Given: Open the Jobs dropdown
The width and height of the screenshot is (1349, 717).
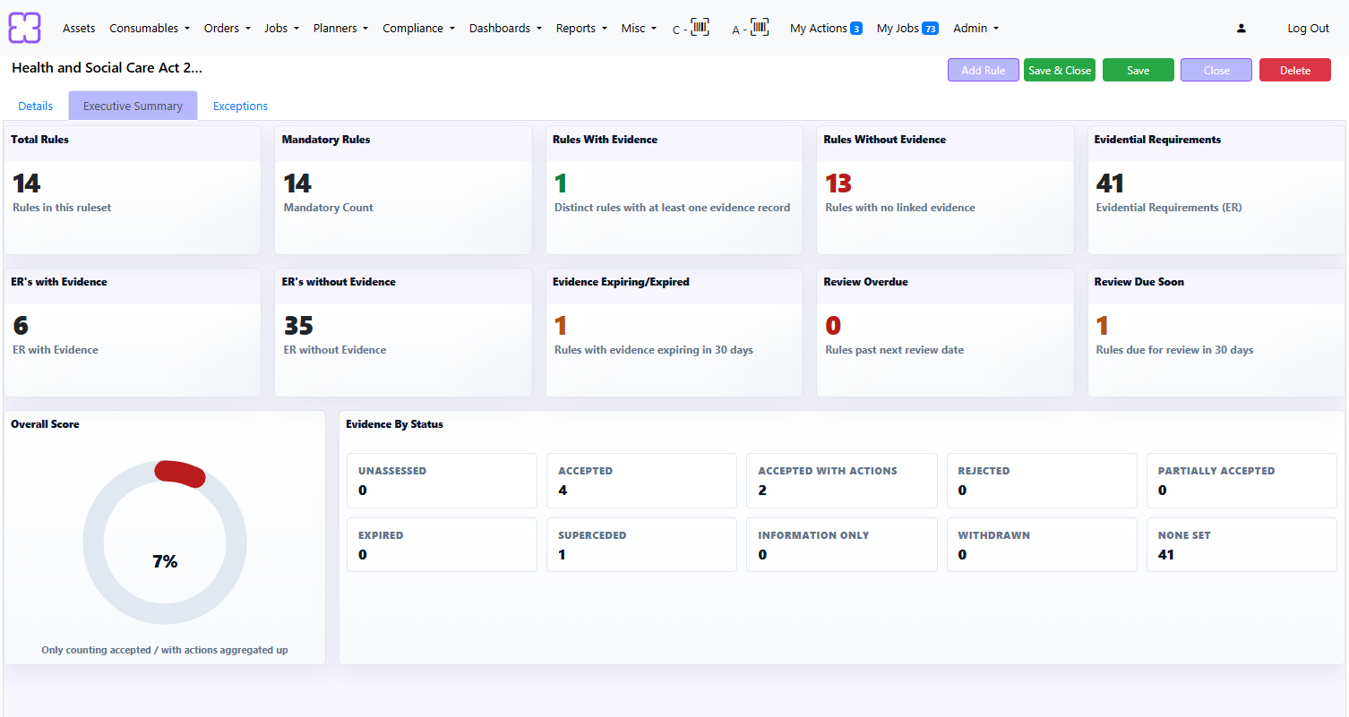Looking at the screenshot, I should (281, 29).
